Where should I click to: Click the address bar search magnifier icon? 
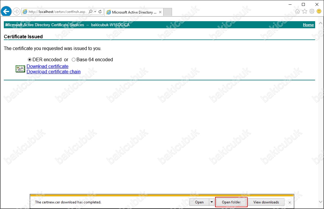pos(91,12)
